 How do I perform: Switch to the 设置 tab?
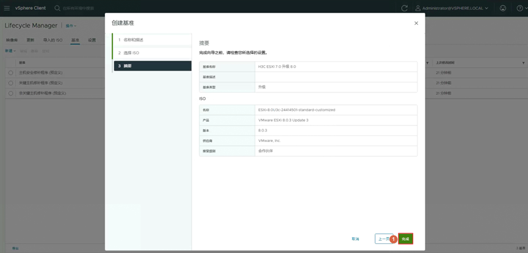92,40
